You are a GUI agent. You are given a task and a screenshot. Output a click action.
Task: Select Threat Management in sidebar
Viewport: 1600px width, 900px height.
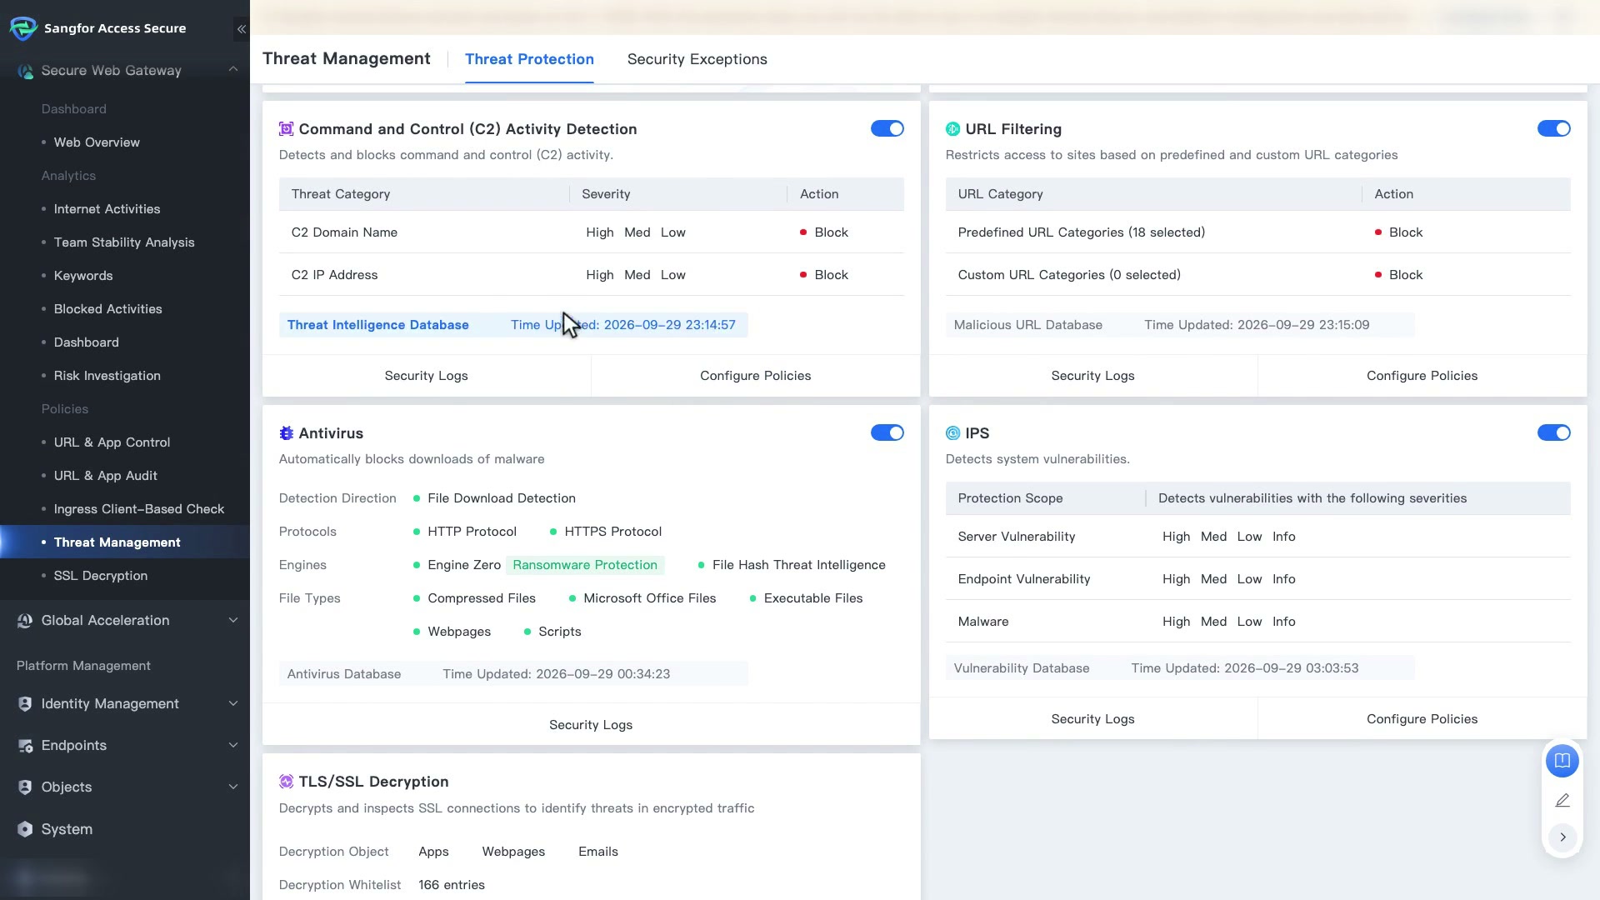[125, 542]
